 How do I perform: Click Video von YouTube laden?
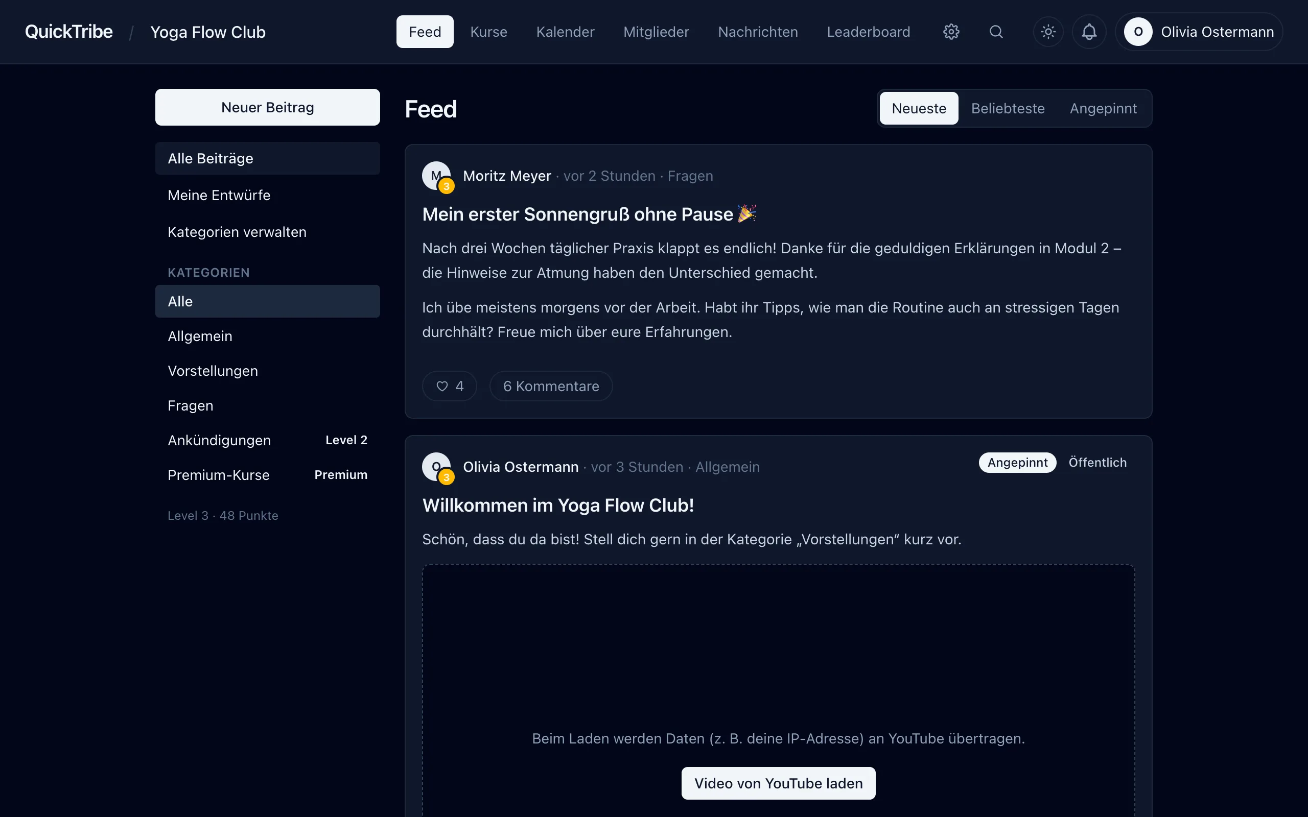point(778,783)
